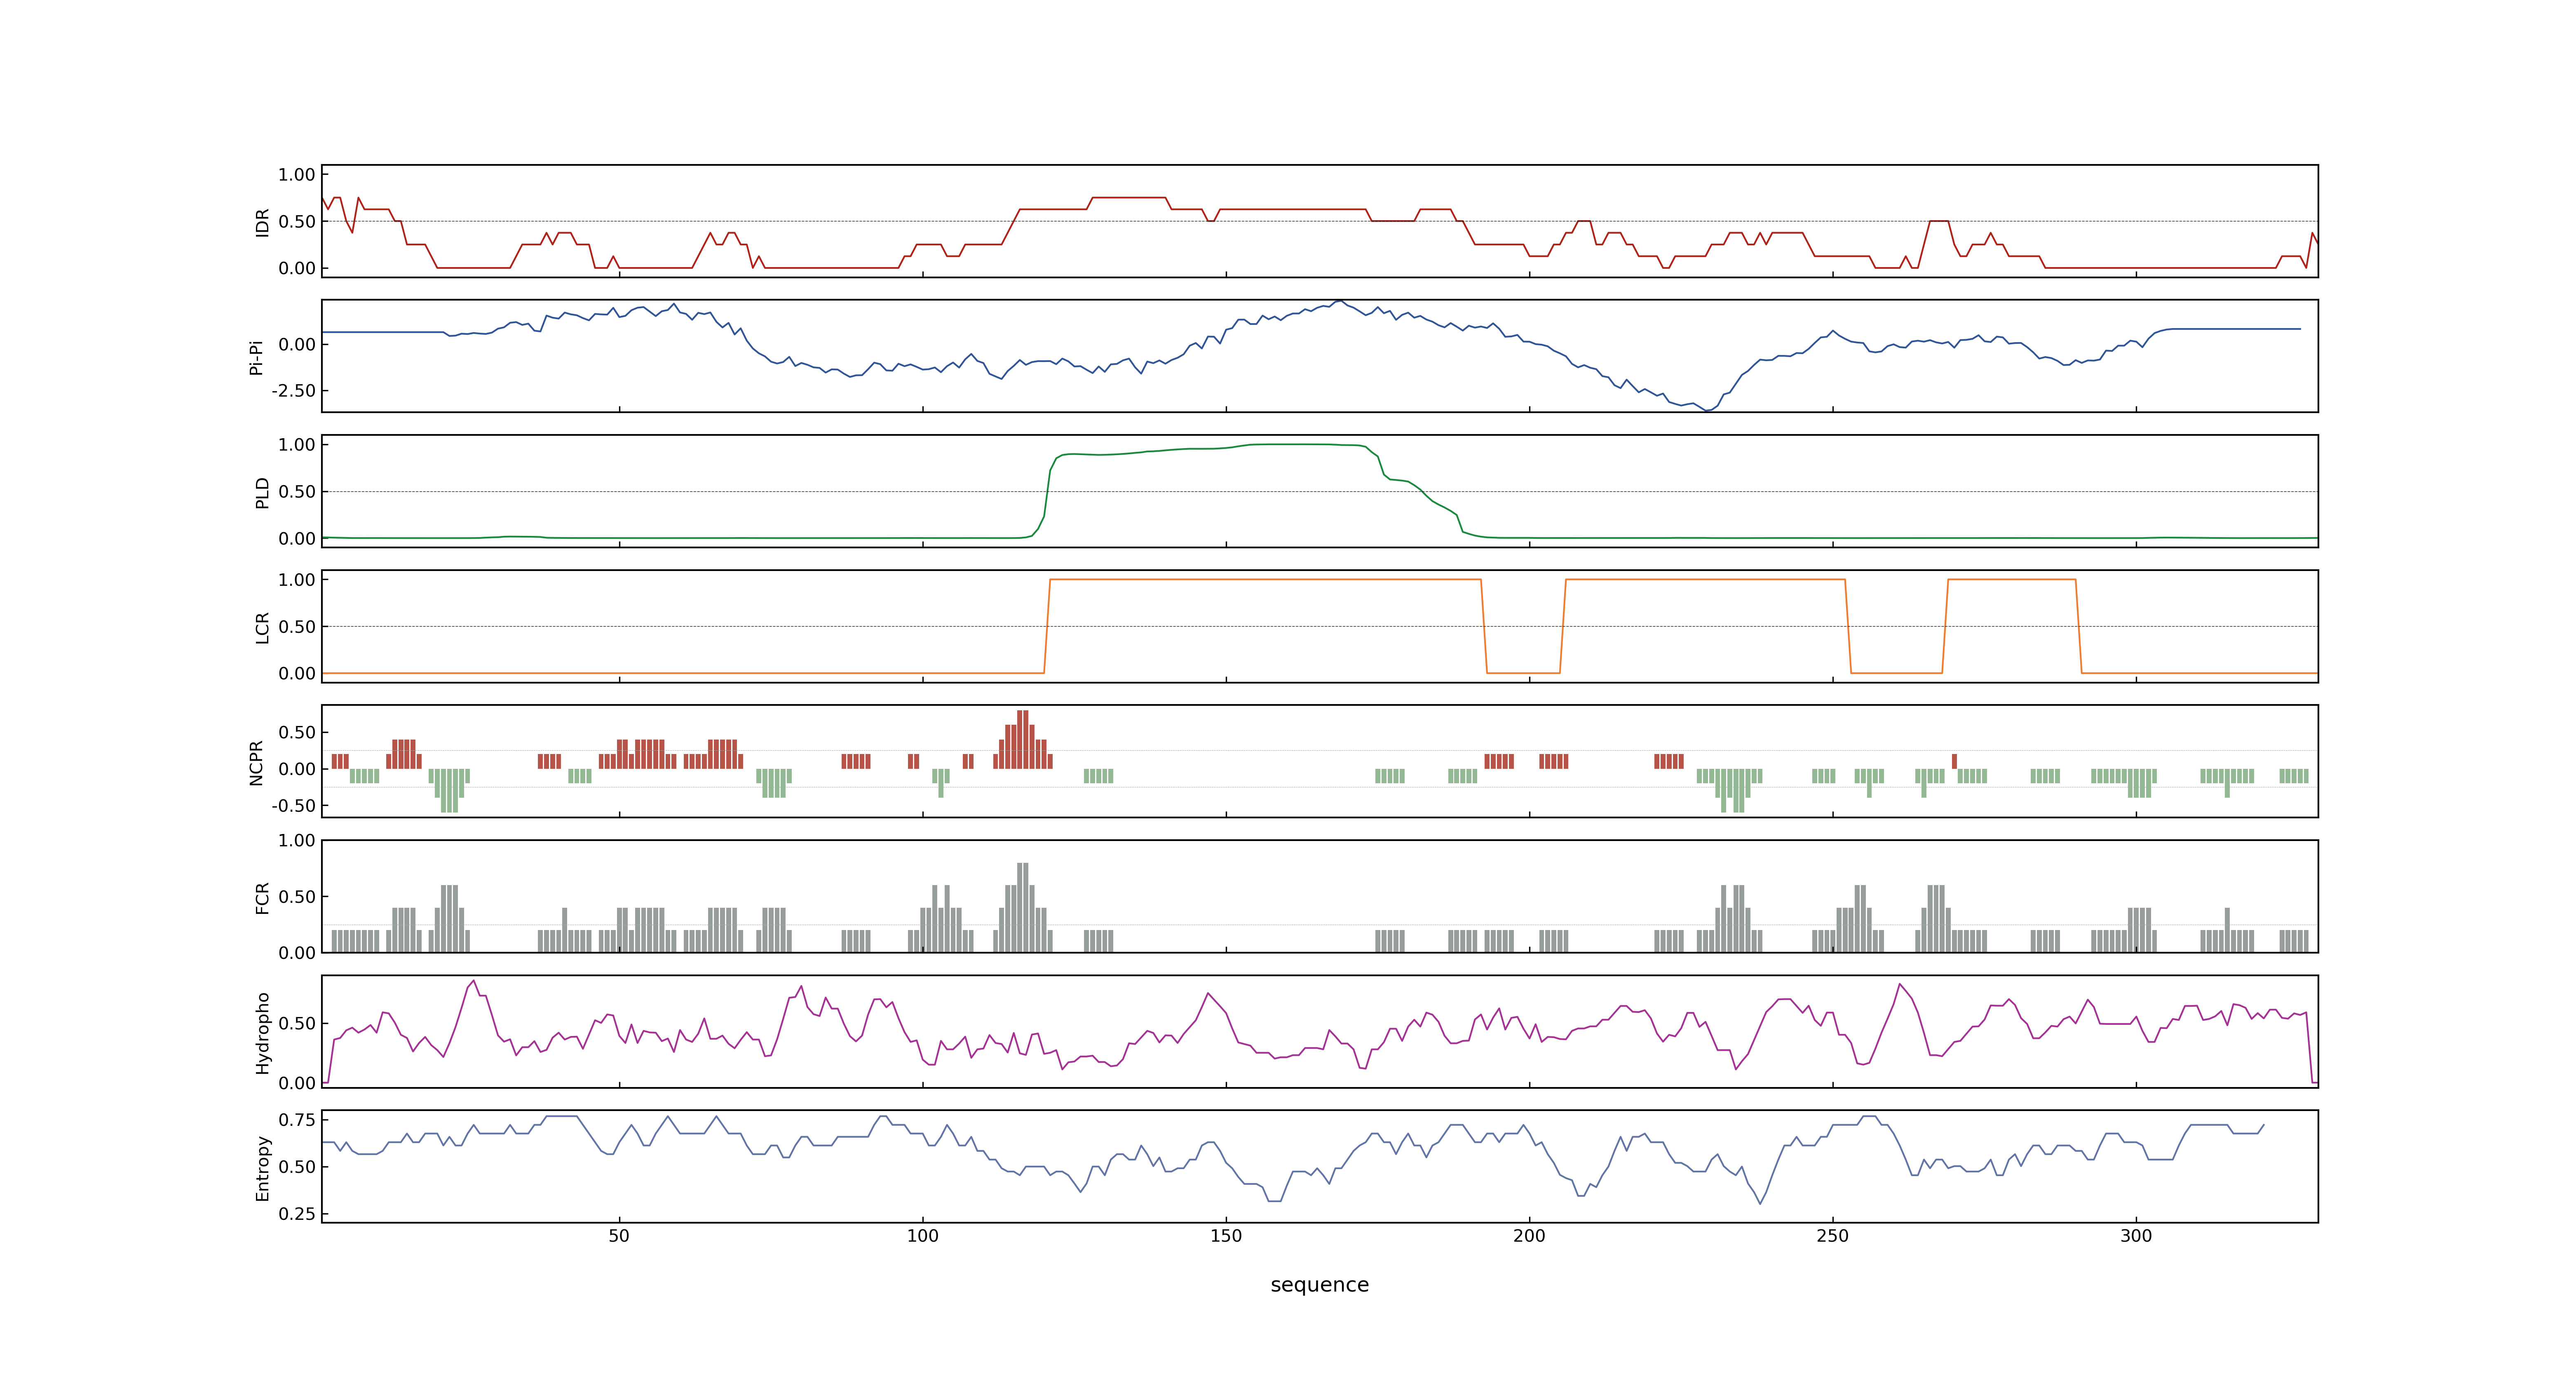Click the IDR y-axis label
The width and height of the screenshot is (2576, 1374).
tap(262, 222)
